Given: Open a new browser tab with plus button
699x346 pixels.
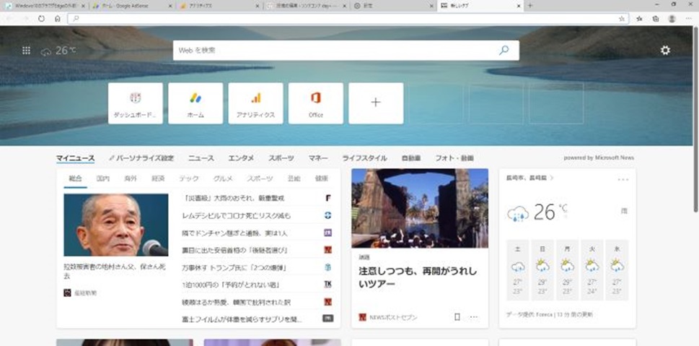Looking at the screenshot, I should coord(530,5).
